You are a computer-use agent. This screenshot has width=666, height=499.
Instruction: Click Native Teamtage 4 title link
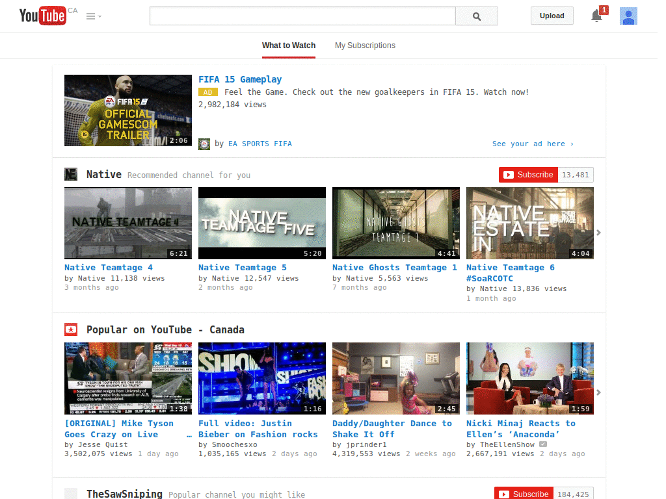tap(109, 268)
